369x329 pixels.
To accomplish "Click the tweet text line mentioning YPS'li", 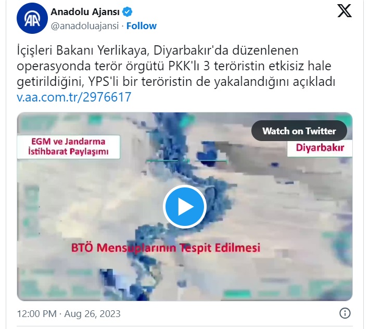I will [176, 82].
